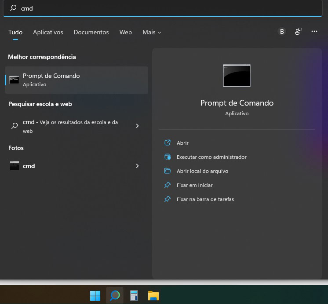This screenshot has height=304, width=328.
Task: Open File Explorer on taskbar
Action: (153, 296)
